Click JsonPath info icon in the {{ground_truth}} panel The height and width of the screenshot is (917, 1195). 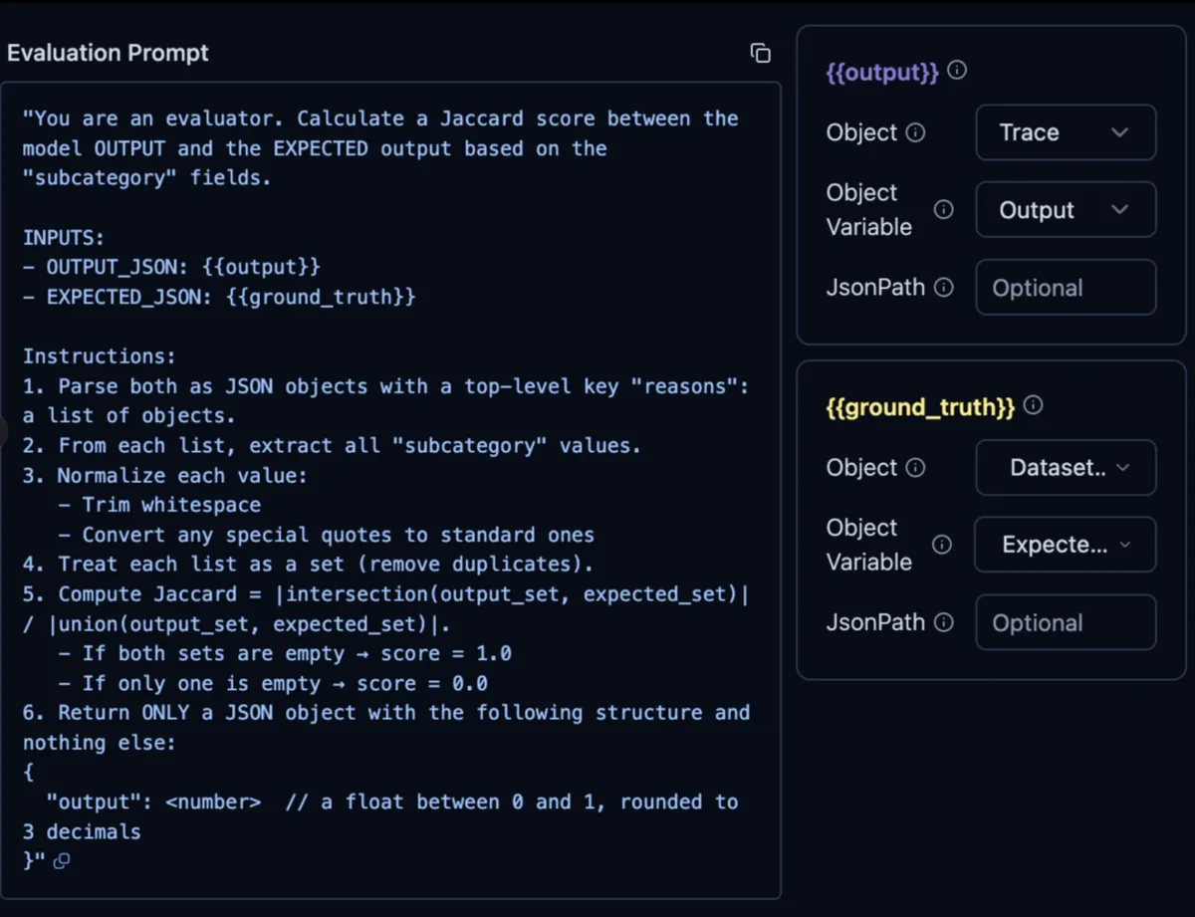coord(943,622)
